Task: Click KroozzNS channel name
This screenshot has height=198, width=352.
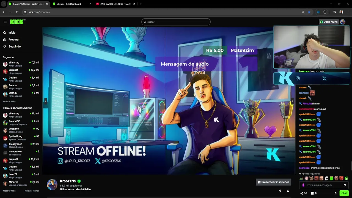Action: [68, 181]
